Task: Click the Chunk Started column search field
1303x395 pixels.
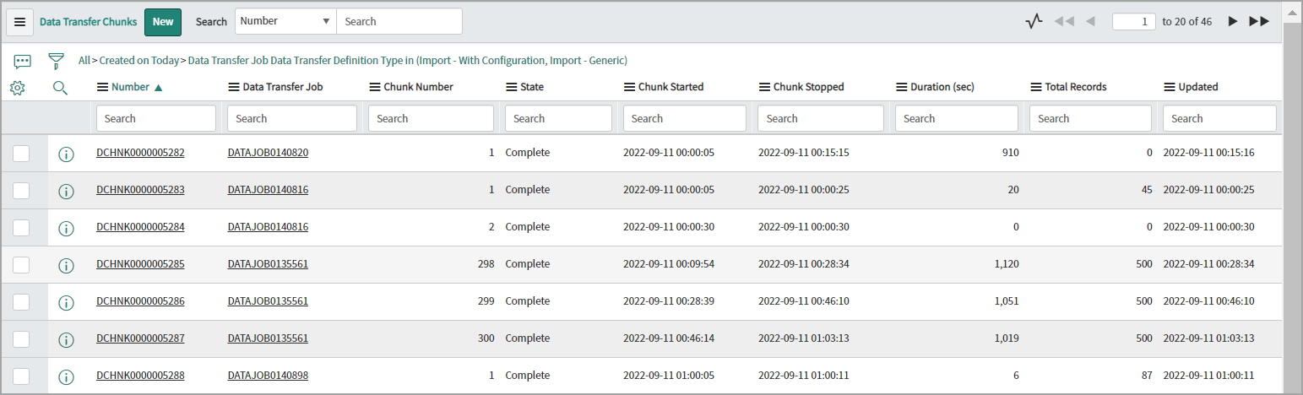Action: [x=684, y=119]
